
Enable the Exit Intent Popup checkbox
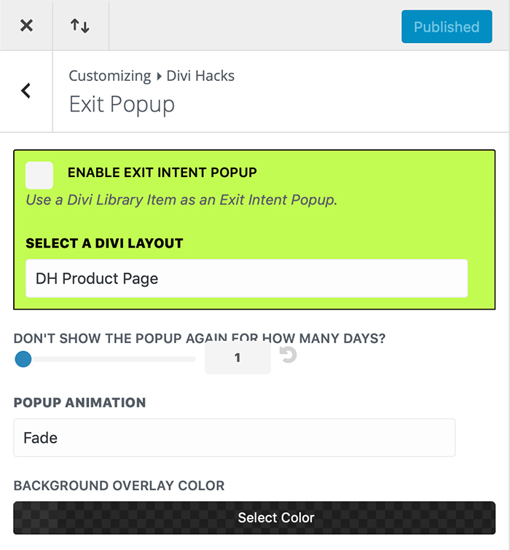click(39, 175)
